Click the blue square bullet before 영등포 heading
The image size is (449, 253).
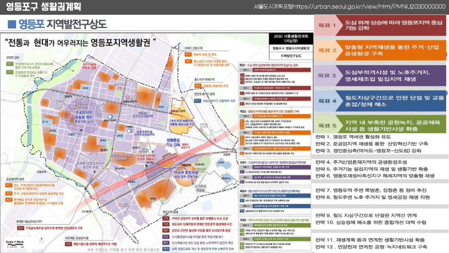click(12, 24)
